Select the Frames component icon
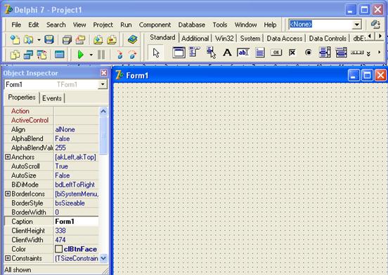The image size is (388, 275). click(x=179, y=53)
